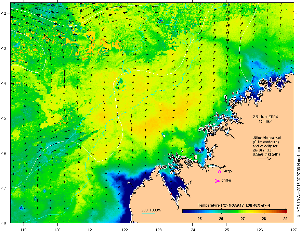Click the Temperature NOAA17_L3U color bar title

coord(234,205)
